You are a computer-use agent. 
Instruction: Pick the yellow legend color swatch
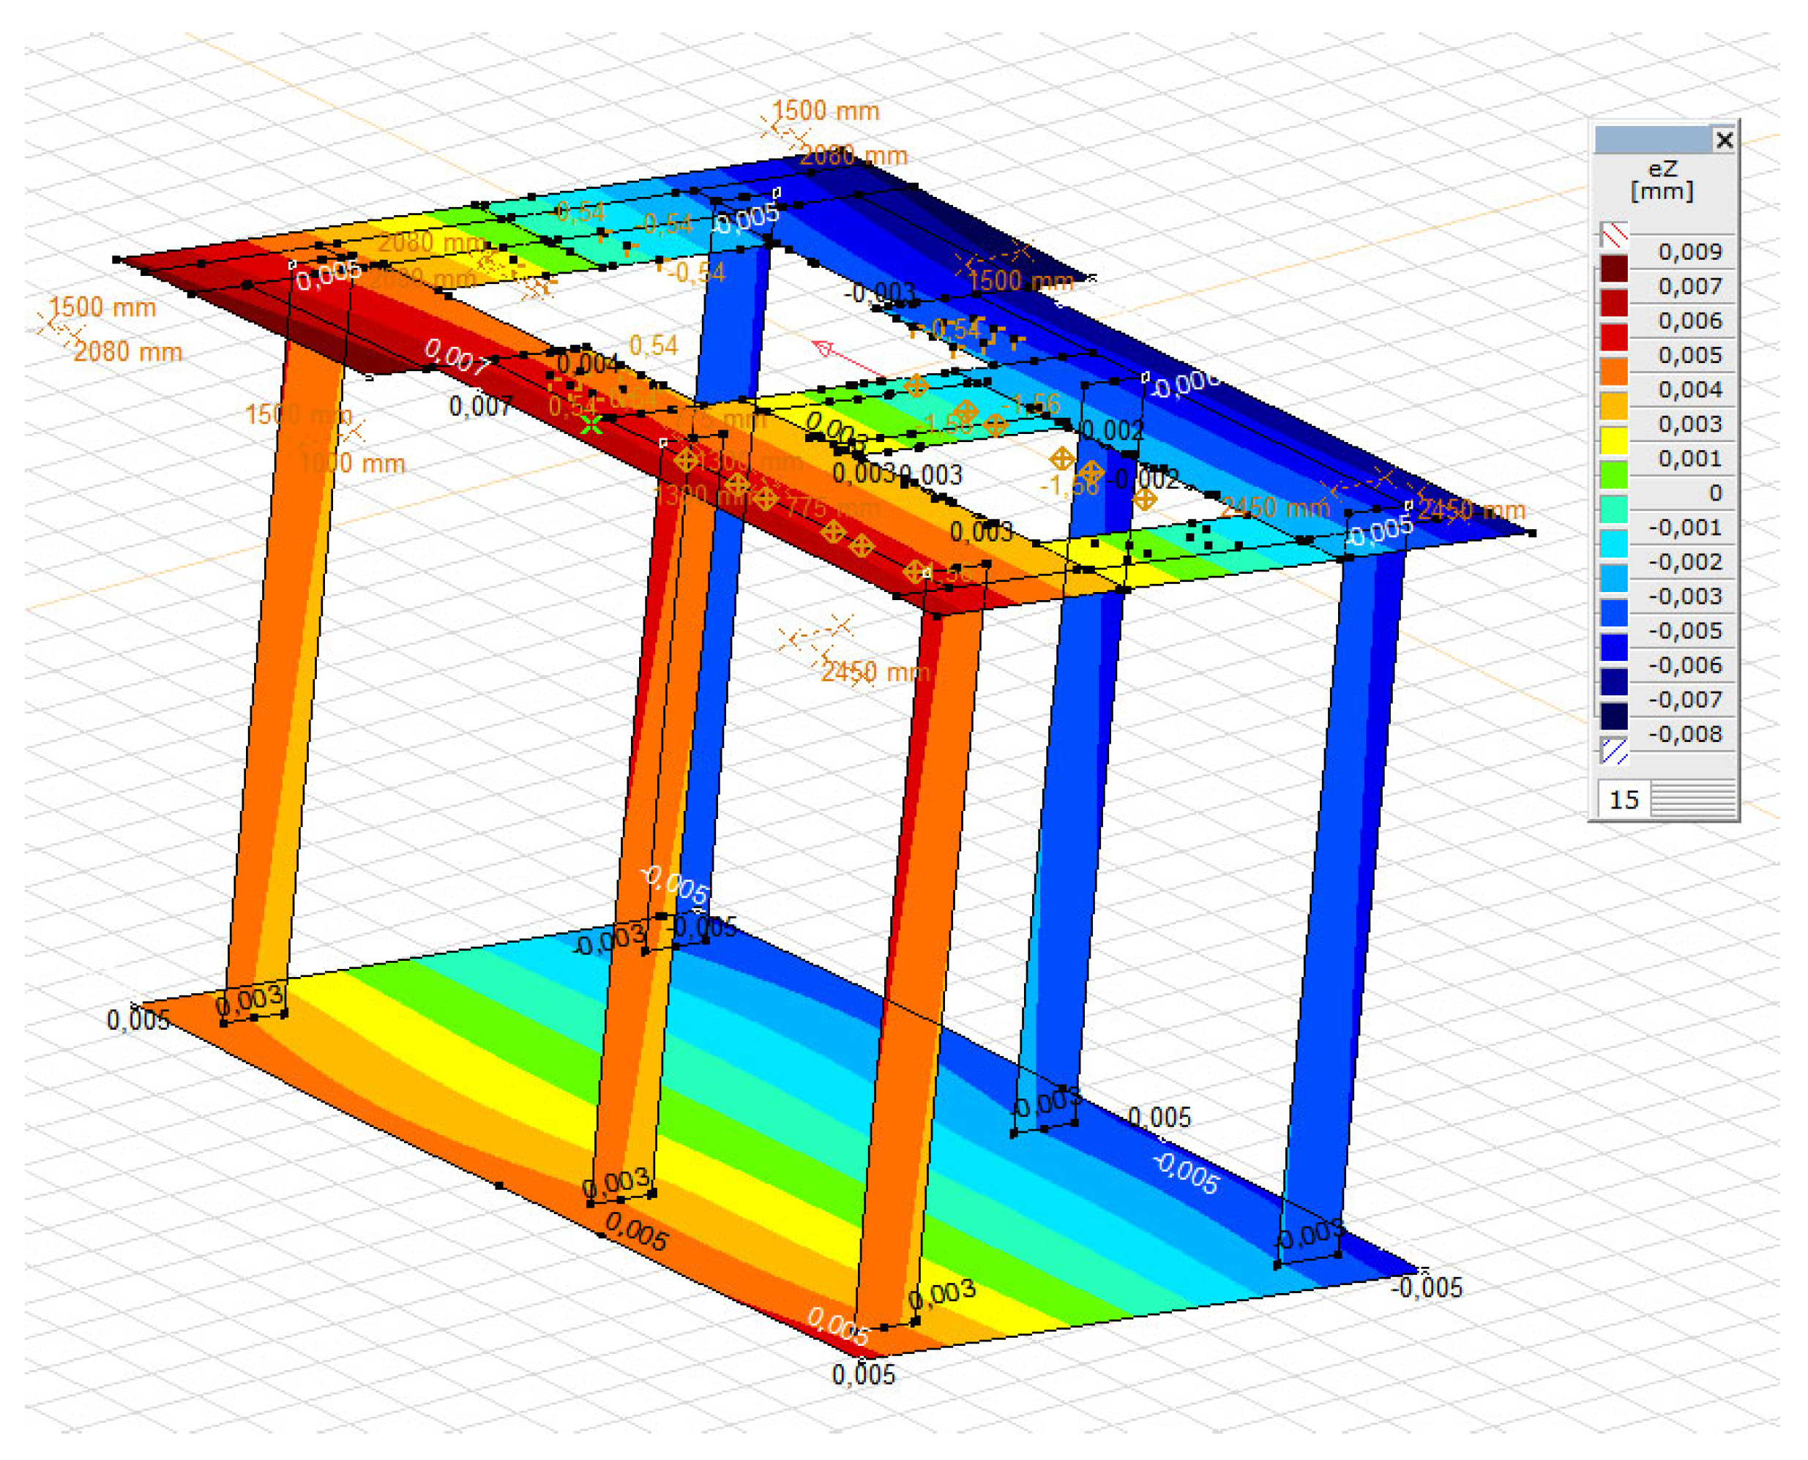[x=1613, y=441]
